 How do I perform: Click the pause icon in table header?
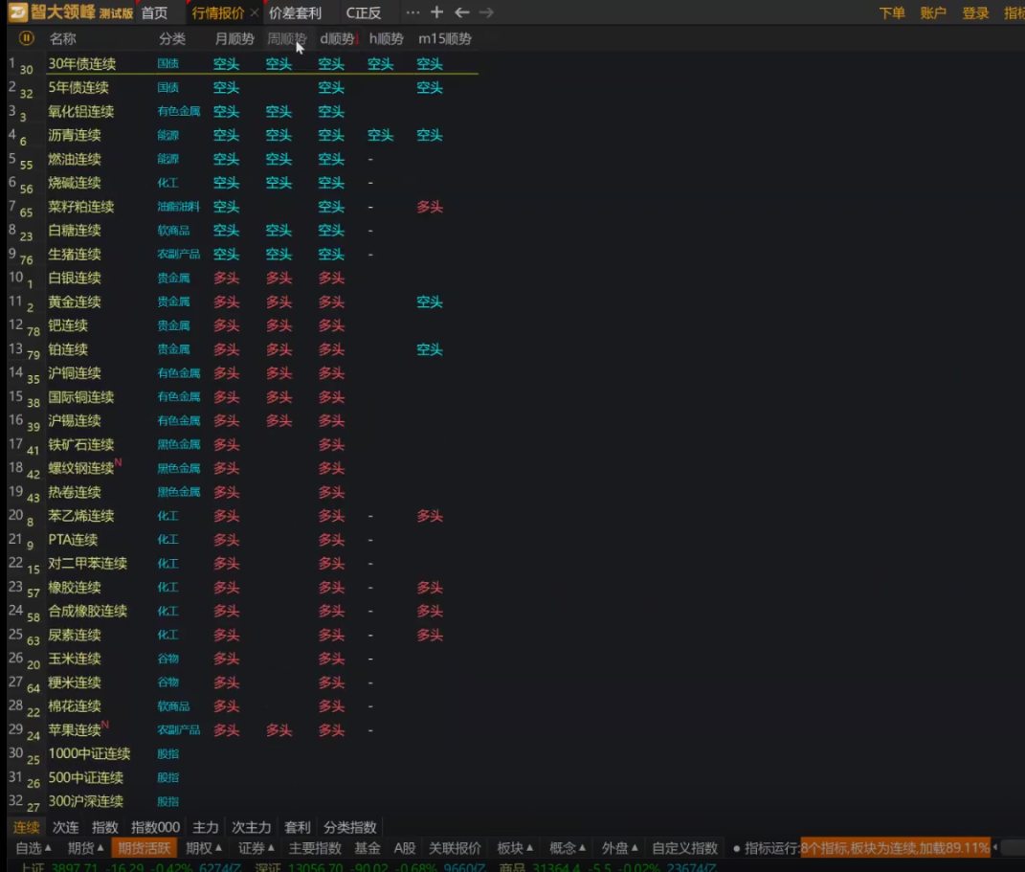pyautogui.click(x=27, y=38)
